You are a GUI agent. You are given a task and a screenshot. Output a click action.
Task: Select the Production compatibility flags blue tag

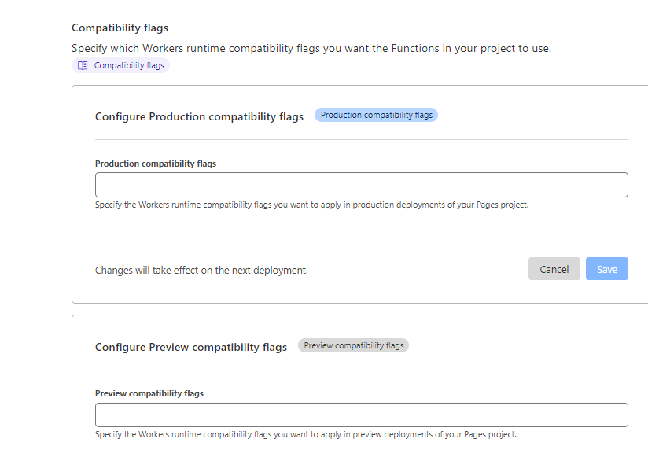(376, 114)
